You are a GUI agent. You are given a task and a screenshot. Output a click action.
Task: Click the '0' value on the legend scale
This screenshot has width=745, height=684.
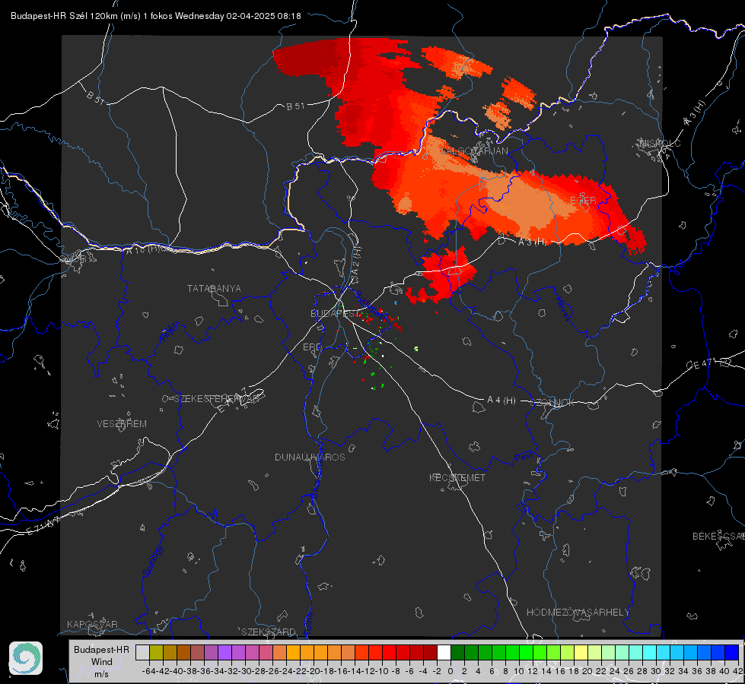451,671
